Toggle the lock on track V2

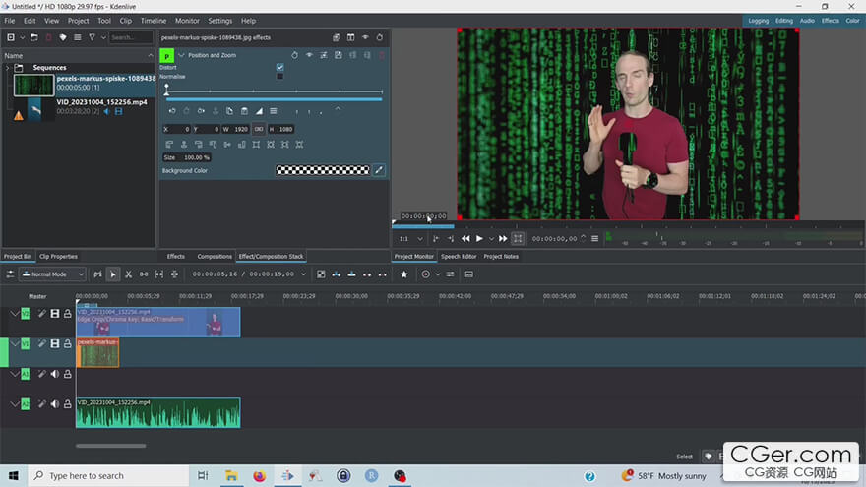coord(67,314)
